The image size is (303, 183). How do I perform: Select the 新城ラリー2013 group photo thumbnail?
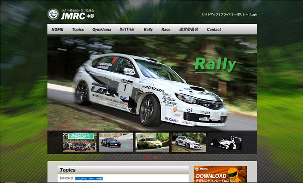(x=80, y=142)
